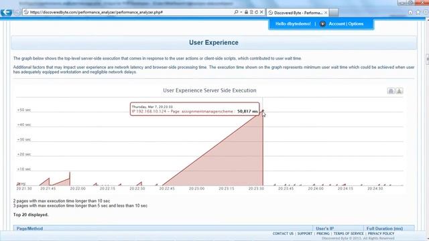429x241 pixels.
Task: Click the chart print icon
Action: click(391, 91)
